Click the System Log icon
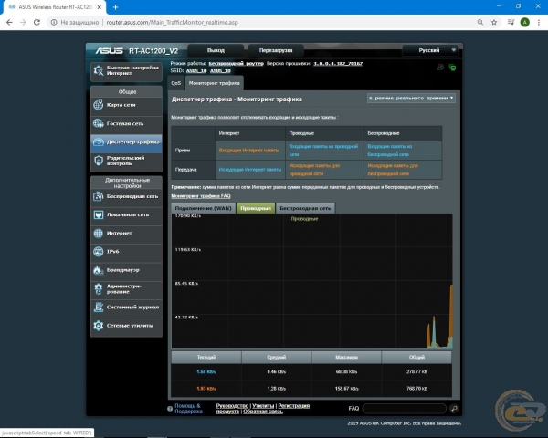Image resolution: width=548 pixels, height=438 pixels. [99, 307]
